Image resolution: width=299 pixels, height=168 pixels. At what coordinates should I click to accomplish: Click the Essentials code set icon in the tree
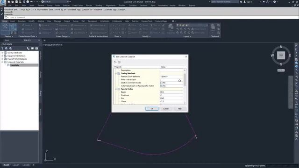[x=8, y=65]
